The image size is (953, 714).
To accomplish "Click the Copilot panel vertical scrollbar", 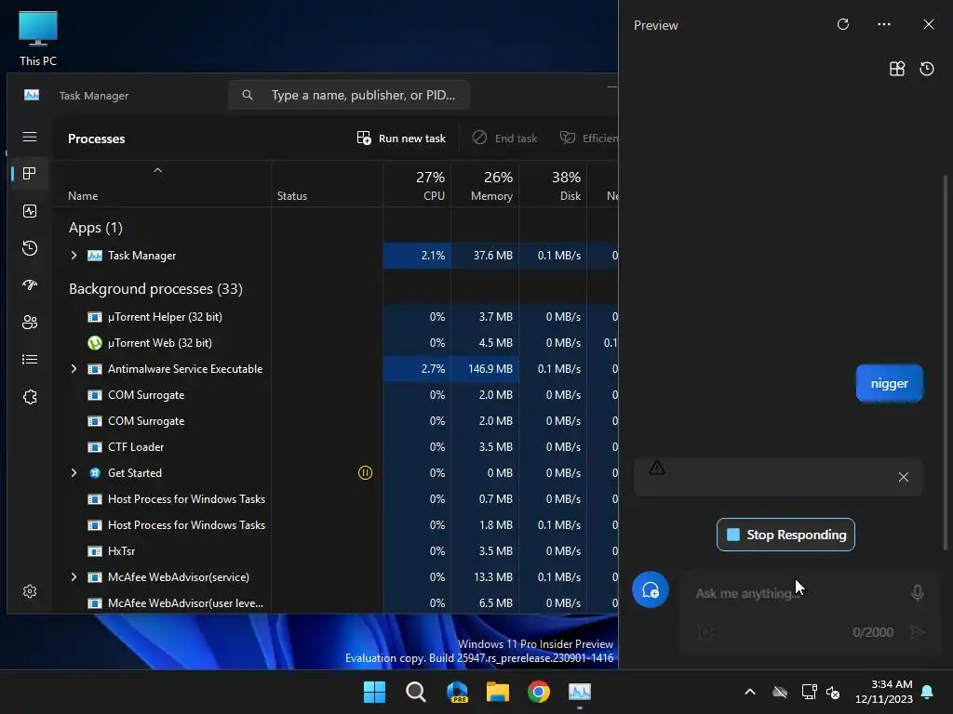I will (x=946, y=362).
